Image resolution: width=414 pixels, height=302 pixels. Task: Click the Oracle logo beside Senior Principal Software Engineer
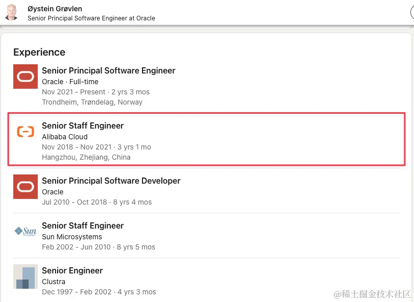[26, 77]
